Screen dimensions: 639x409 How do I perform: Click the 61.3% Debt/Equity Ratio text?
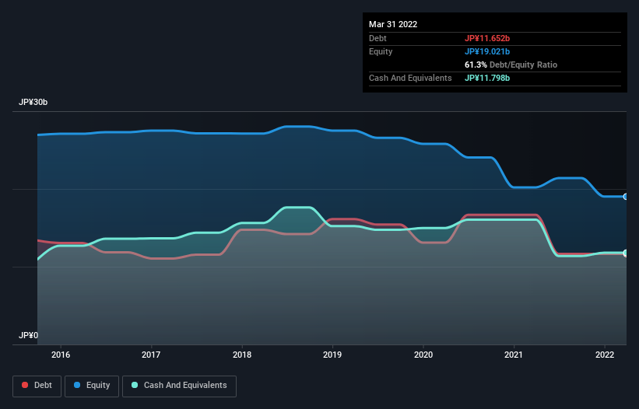pos(511,65)
